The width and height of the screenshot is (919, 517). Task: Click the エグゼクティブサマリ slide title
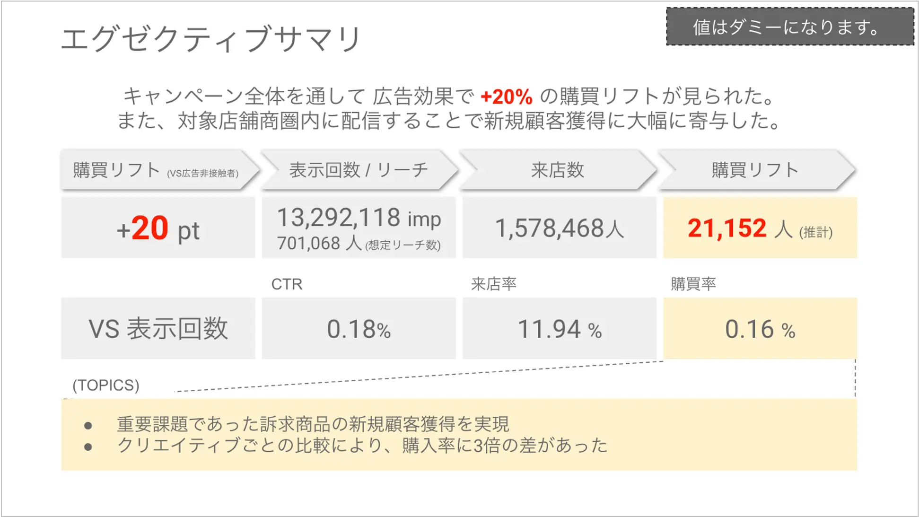coord(211,39)
